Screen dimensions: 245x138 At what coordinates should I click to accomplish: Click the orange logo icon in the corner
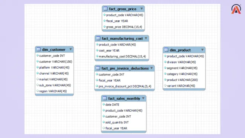[236, 9]
